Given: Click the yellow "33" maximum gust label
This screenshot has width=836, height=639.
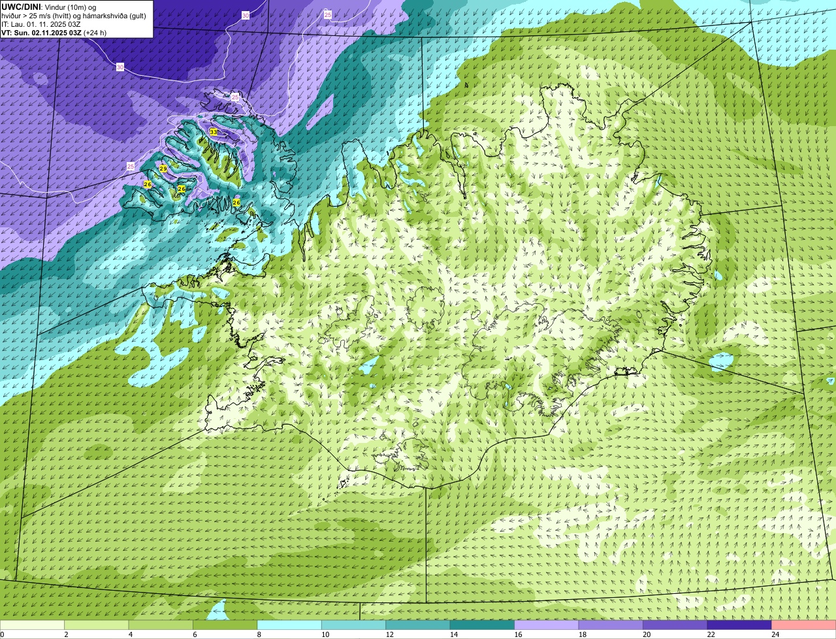Looking at the screenshot, I should (213, 132).
